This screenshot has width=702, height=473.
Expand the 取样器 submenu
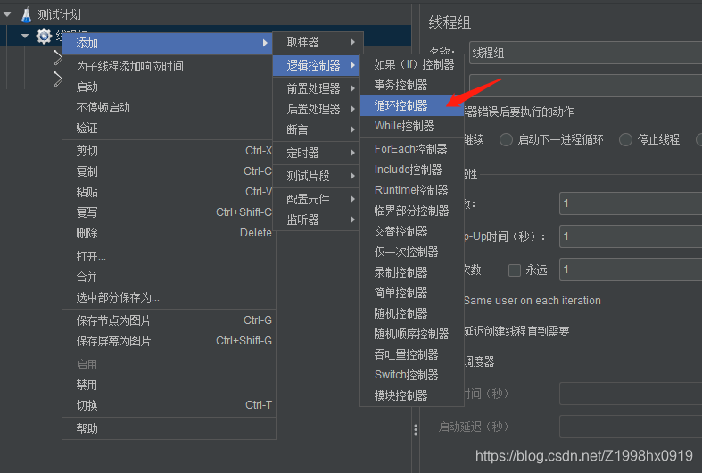318,42
